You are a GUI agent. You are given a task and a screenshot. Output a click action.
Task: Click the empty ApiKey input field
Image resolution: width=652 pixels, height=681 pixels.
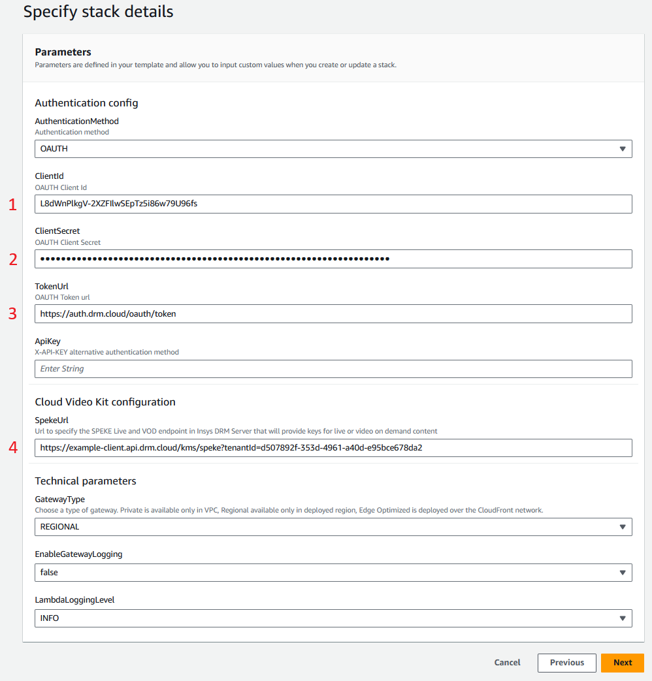(x=333, y=369)
